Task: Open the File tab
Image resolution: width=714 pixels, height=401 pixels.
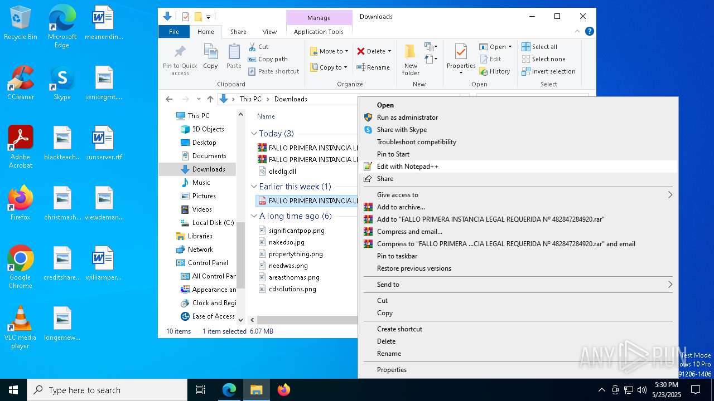Action: tap(174, 32)
